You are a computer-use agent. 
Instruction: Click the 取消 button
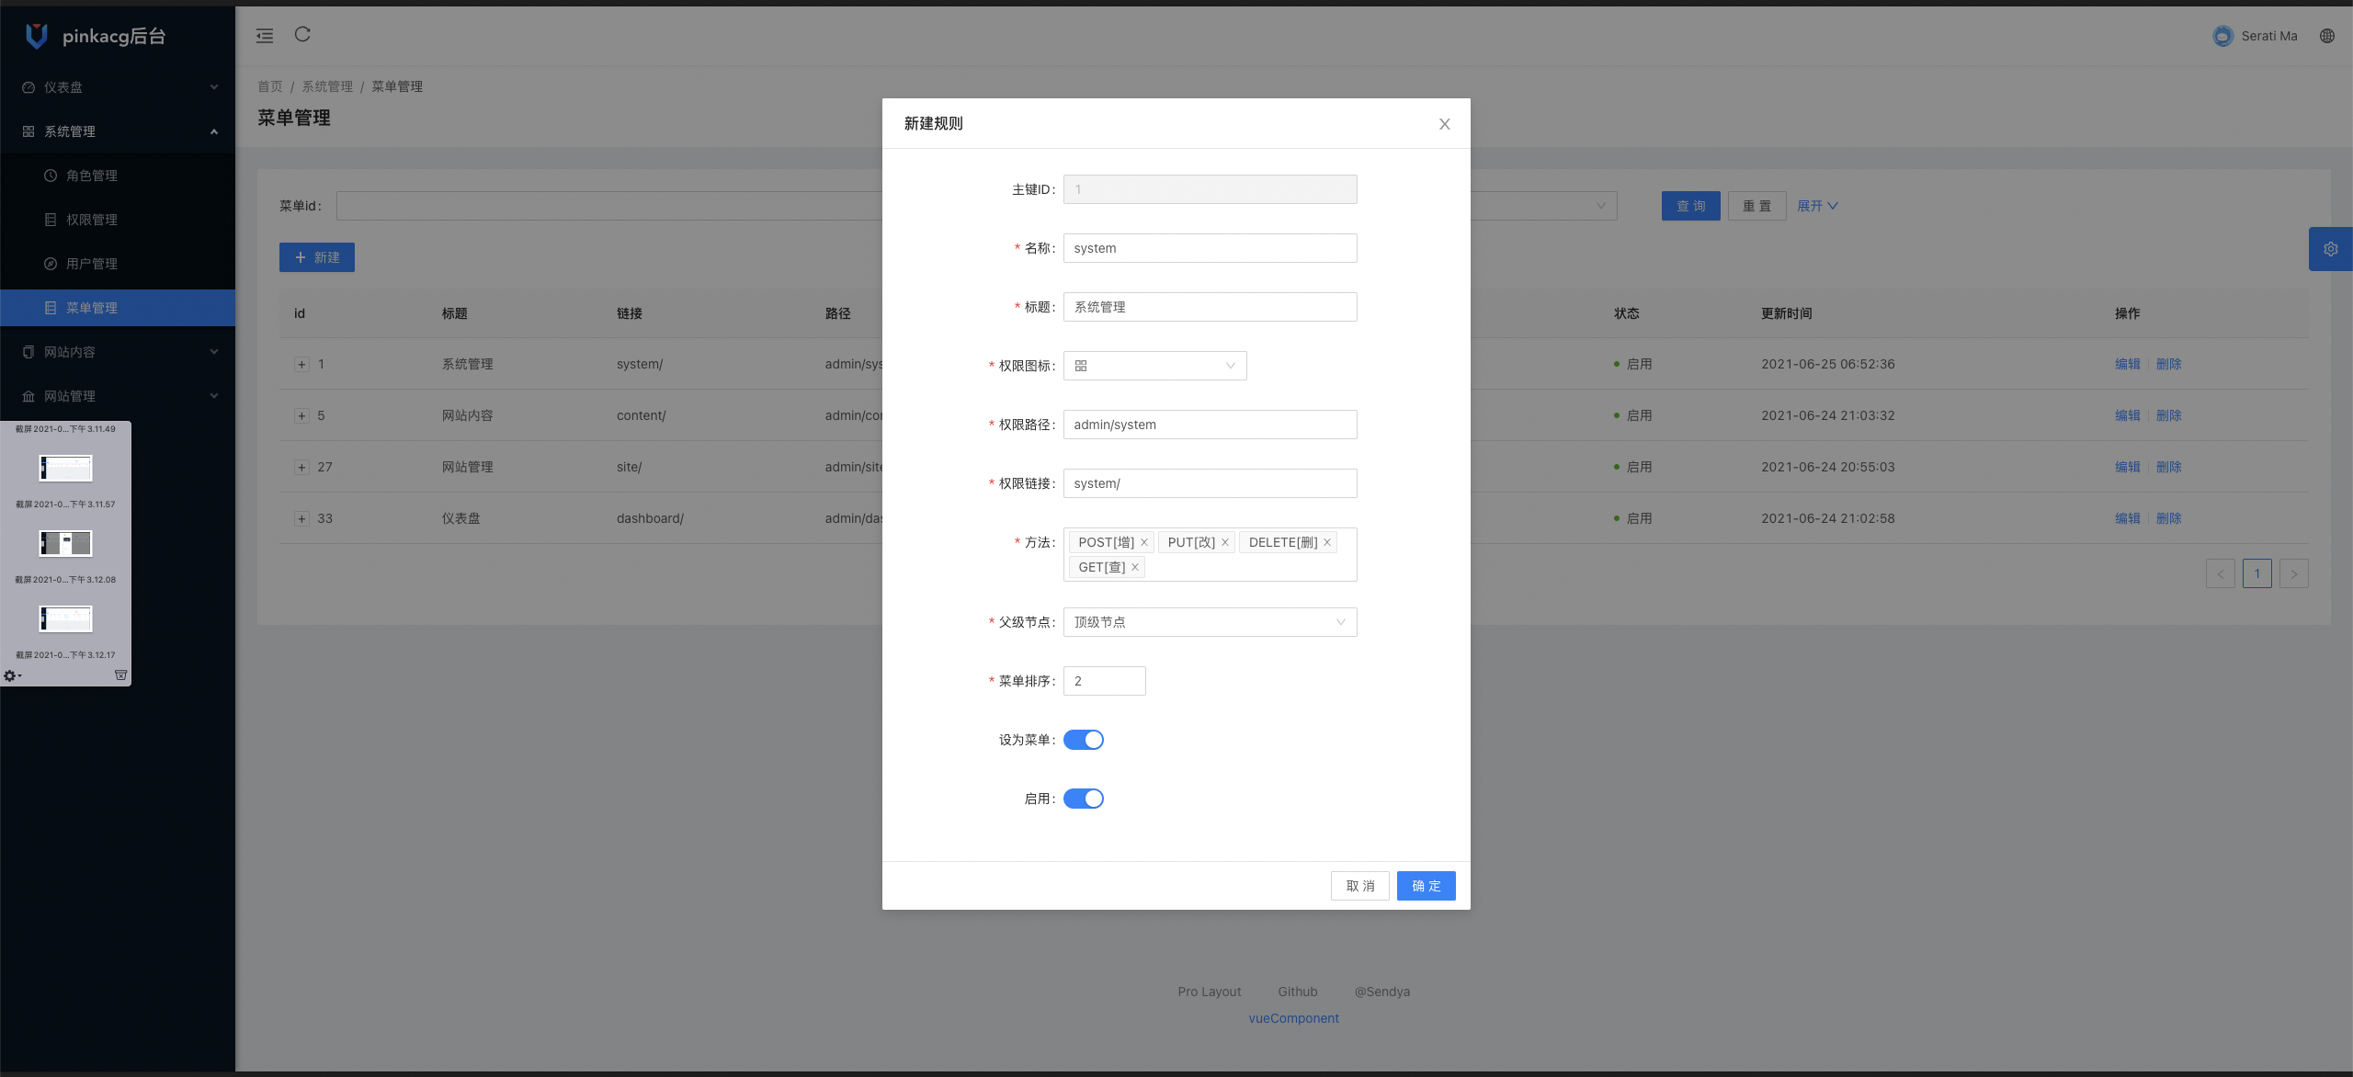click(1359, 886)
